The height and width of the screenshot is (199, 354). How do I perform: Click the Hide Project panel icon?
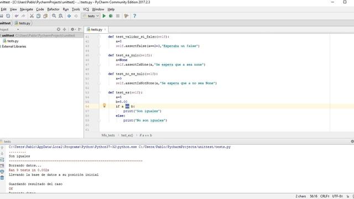point(80,29)
